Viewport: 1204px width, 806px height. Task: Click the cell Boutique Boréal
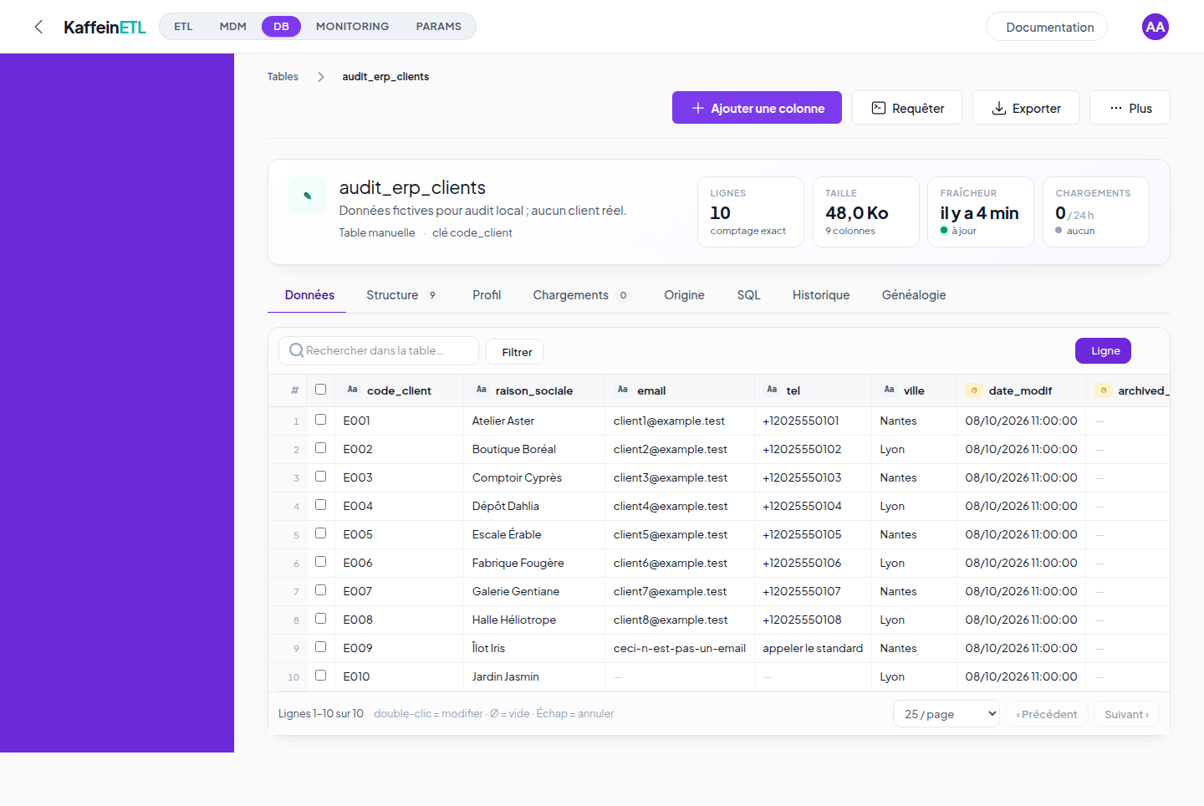pos(533,449)
